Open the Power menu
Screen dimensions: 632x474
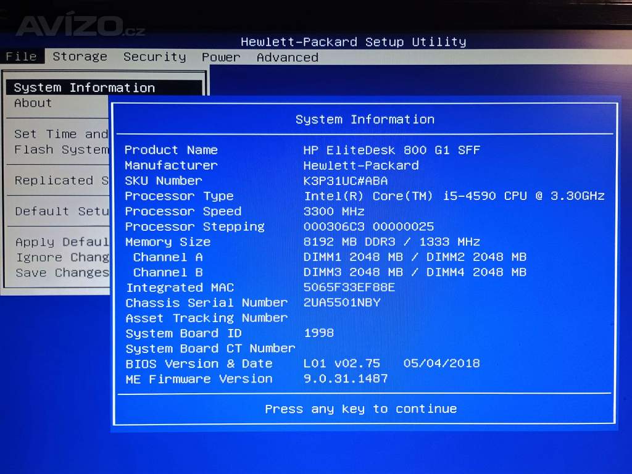coord(222,57)
